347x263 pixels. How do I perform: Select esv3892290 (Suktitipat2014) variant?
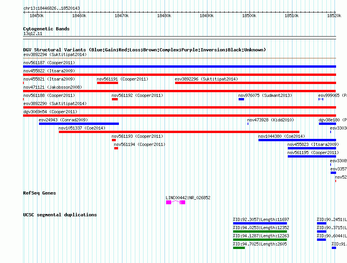point(55,103)
